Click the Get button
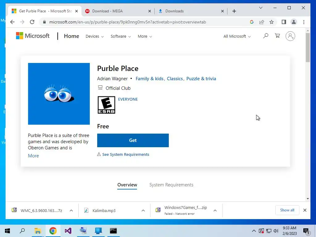The width and height of the screenshot is (316, 237). 133,140
